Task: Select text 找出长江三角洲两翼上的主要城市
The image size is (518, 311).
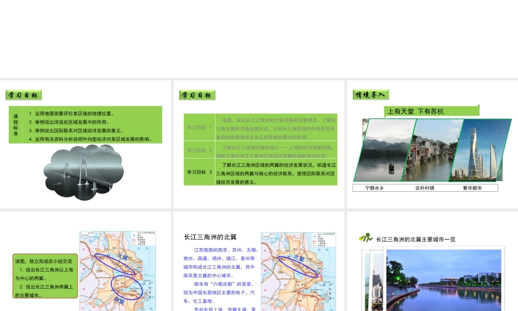Action: pyautogui.click(x=44, y=291)
